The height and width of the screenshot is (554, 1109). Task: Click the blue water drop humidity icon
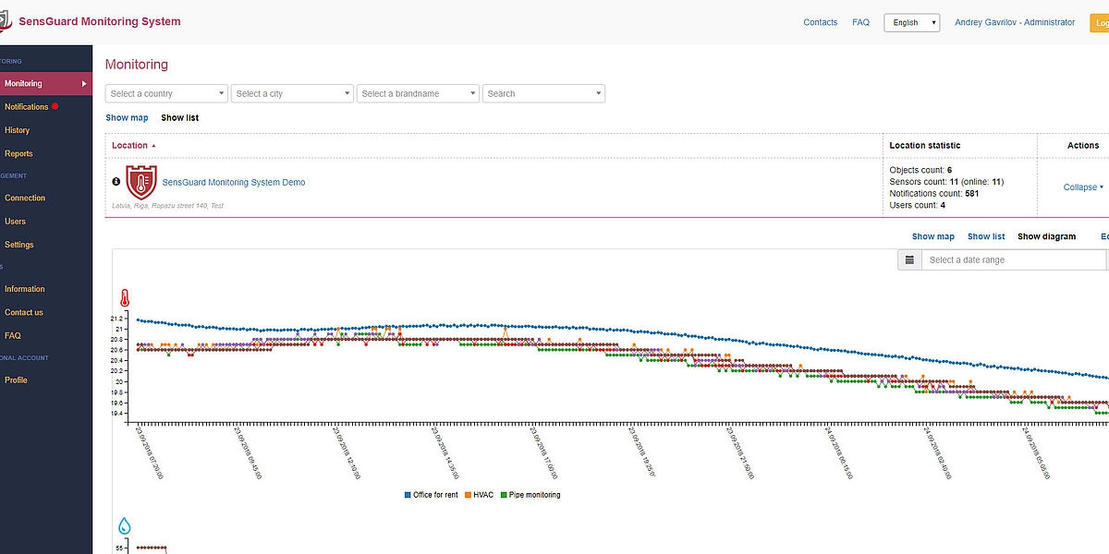pyautogui.click(x=125, y=526)
